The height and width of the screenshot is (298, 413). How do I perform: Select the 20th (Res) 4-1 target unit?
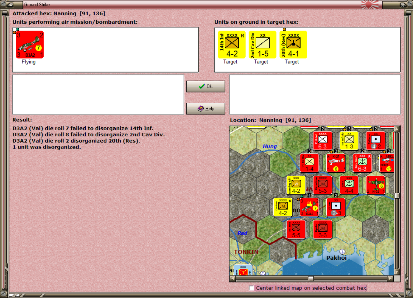[x=293, y=45]
